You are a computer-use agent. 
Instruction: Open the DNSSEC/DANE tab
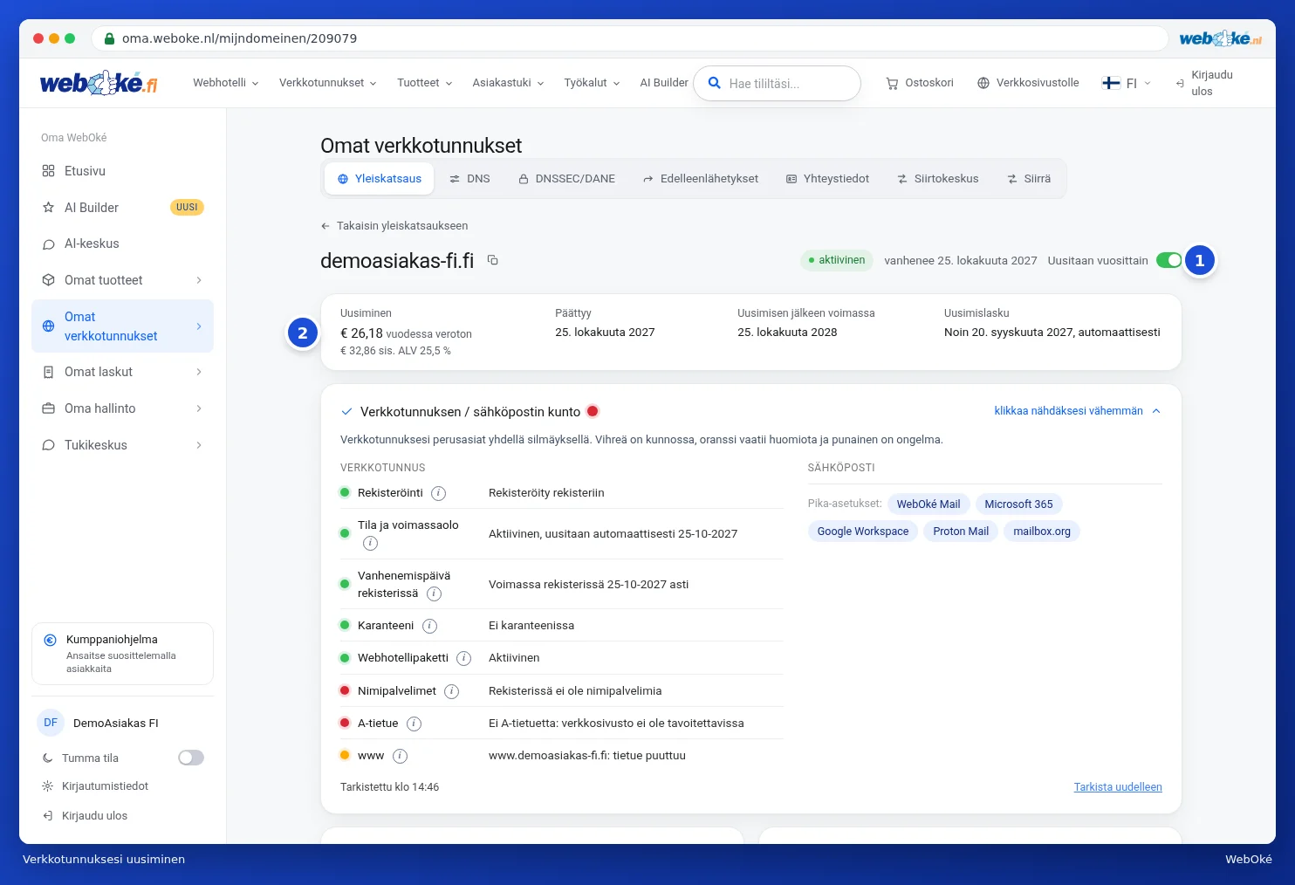(567, 179)
